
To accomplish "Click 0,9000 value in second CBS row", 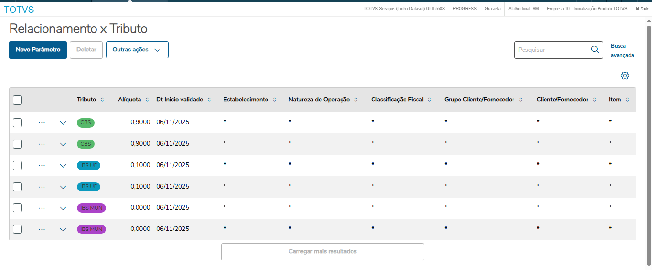I will click(x=140, y=143).
